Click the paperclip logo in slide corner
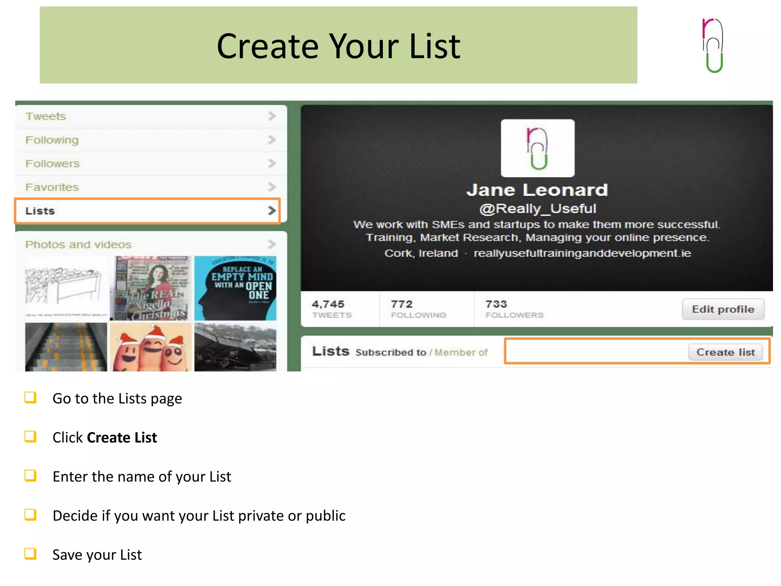The height and width of the screenshot is (586, 781). (x=713, y=45)
